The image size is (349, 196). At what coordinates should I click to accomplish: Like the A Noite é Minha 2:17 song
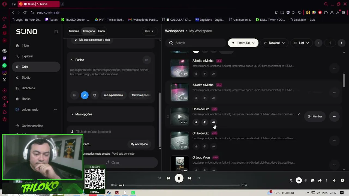[196, 74]
